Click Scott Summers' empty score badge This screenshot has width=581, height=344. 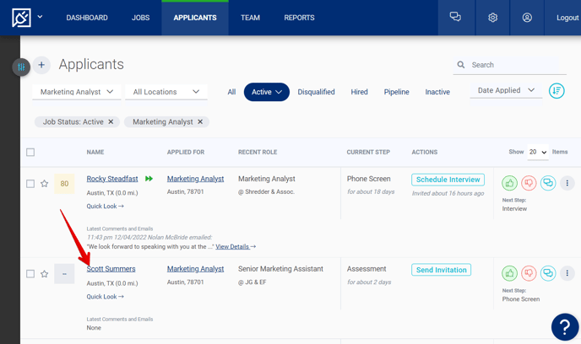click(x=64, y=274)
